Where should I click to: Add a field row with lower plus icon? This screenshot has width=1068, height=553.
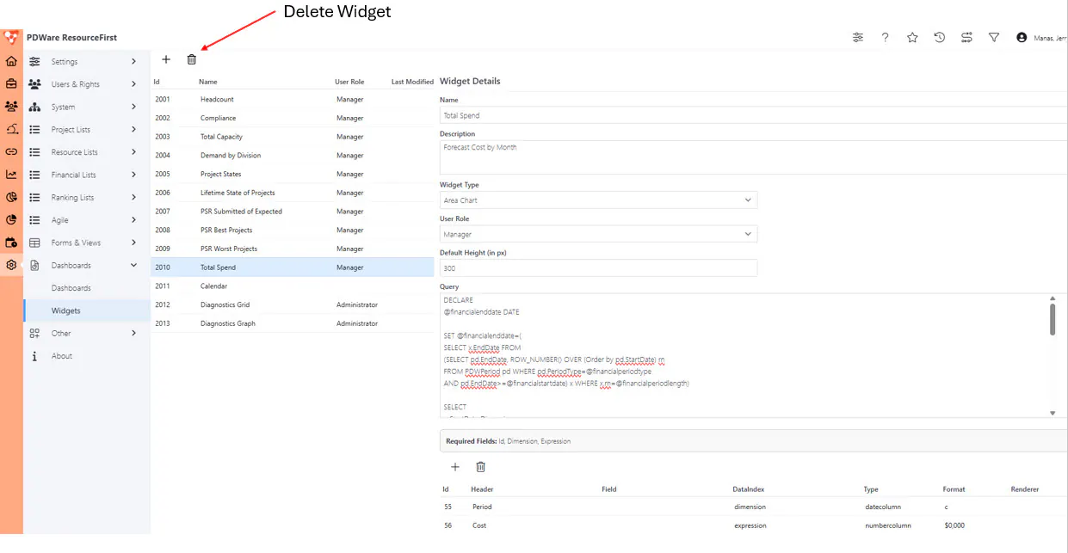click(x=455, y=467)
